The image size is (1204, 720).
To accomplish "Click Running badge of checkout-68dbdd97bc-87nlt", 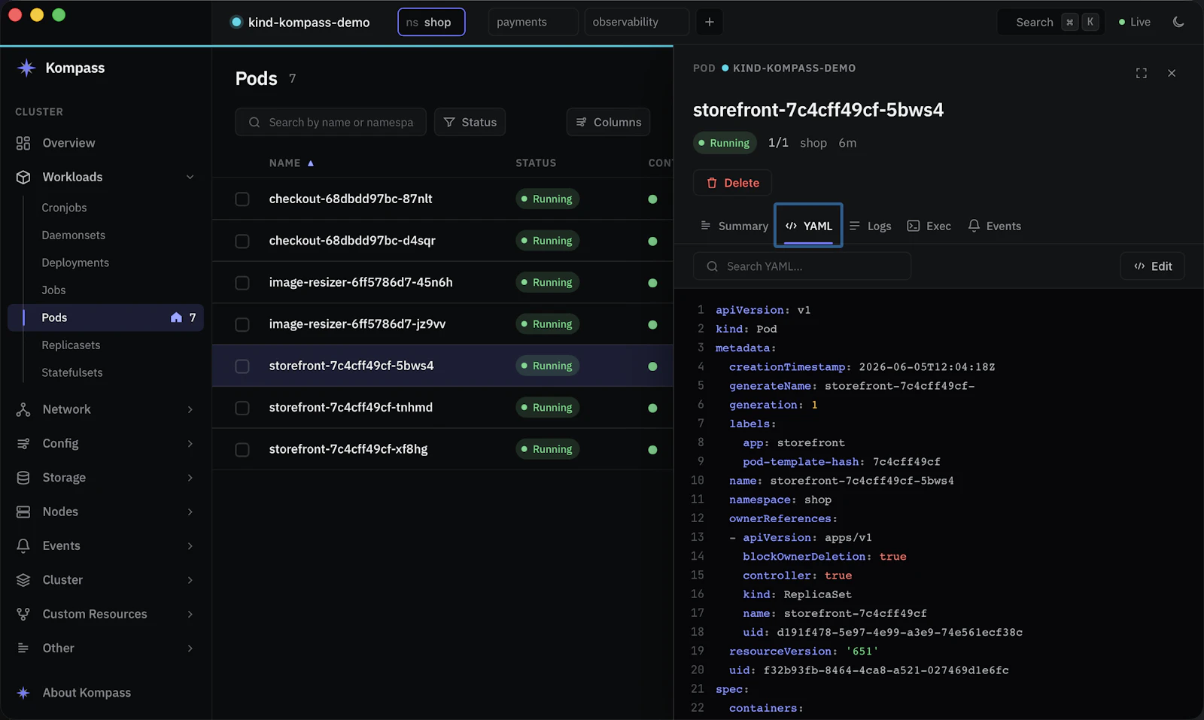I will click(547, 199).
